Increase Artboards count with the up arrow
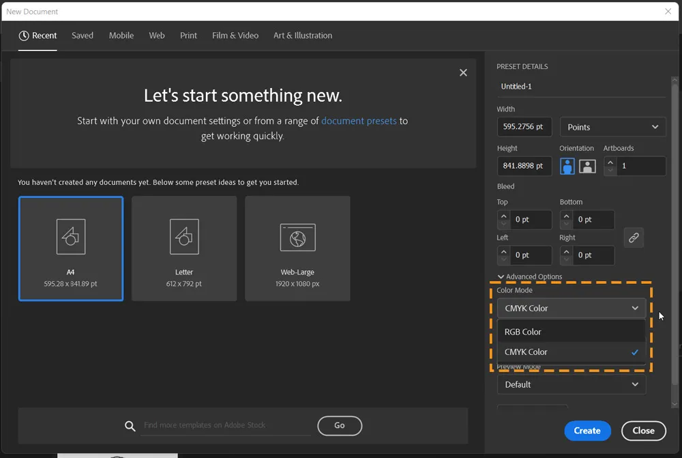Image resolution: width=682 pixels, height=458 pixels. (x=609, y=162)
